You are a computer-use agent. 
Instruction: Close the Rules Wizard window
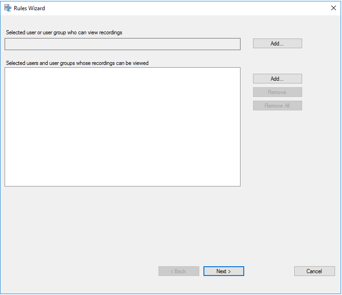[x=333, y=8]
